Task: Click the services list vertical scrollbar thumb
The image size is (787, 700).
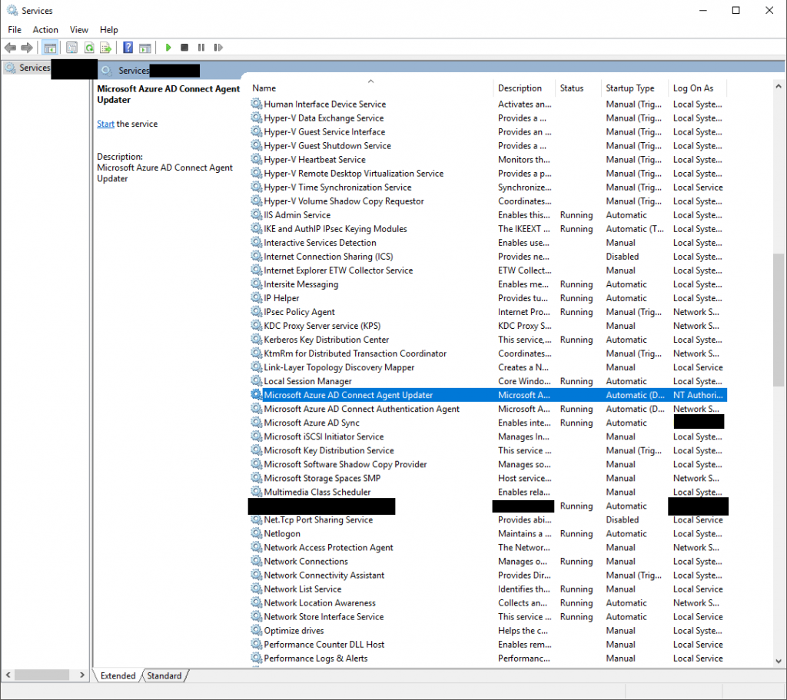Action: pos(779,320)
